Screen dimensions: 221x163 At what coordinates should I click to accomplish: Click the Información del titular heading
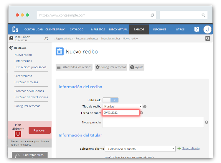(x=80, y=135)
